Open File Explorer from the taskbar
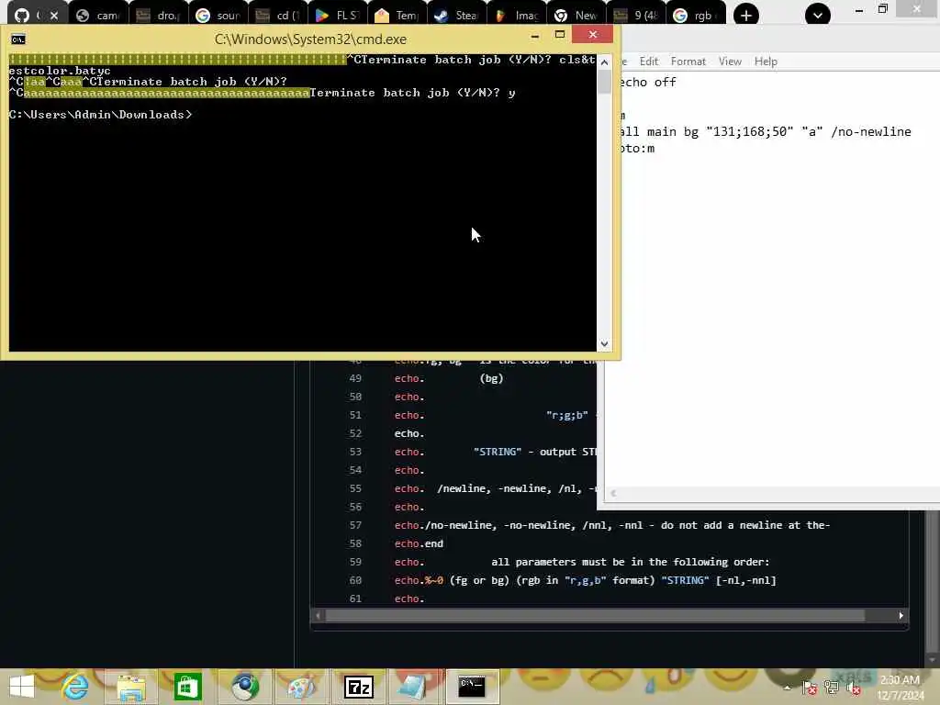Image resolution: width=940 pixels, height=705 pixels. (131, 687)
